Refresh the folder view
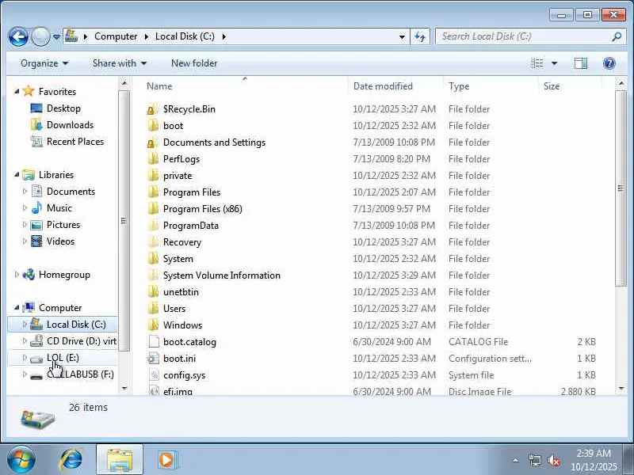The image size is (634, 475). click(420, 36)
